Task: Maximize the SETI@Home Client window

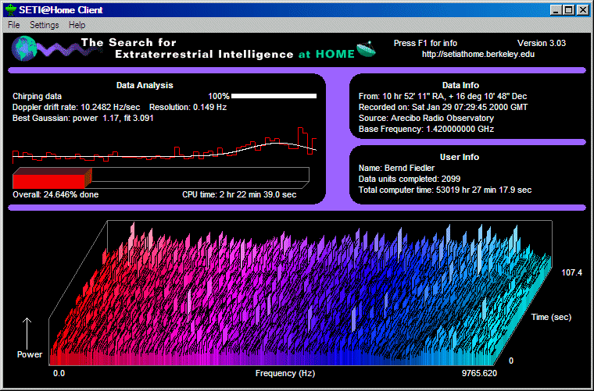Action: coord(569,10)
